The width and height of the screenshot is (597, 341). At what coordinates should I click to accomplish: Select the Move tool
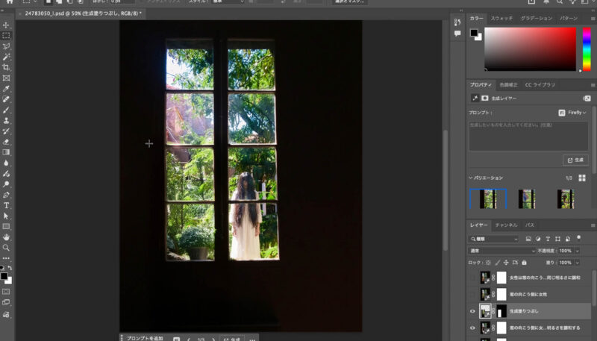tap(7, 25)
